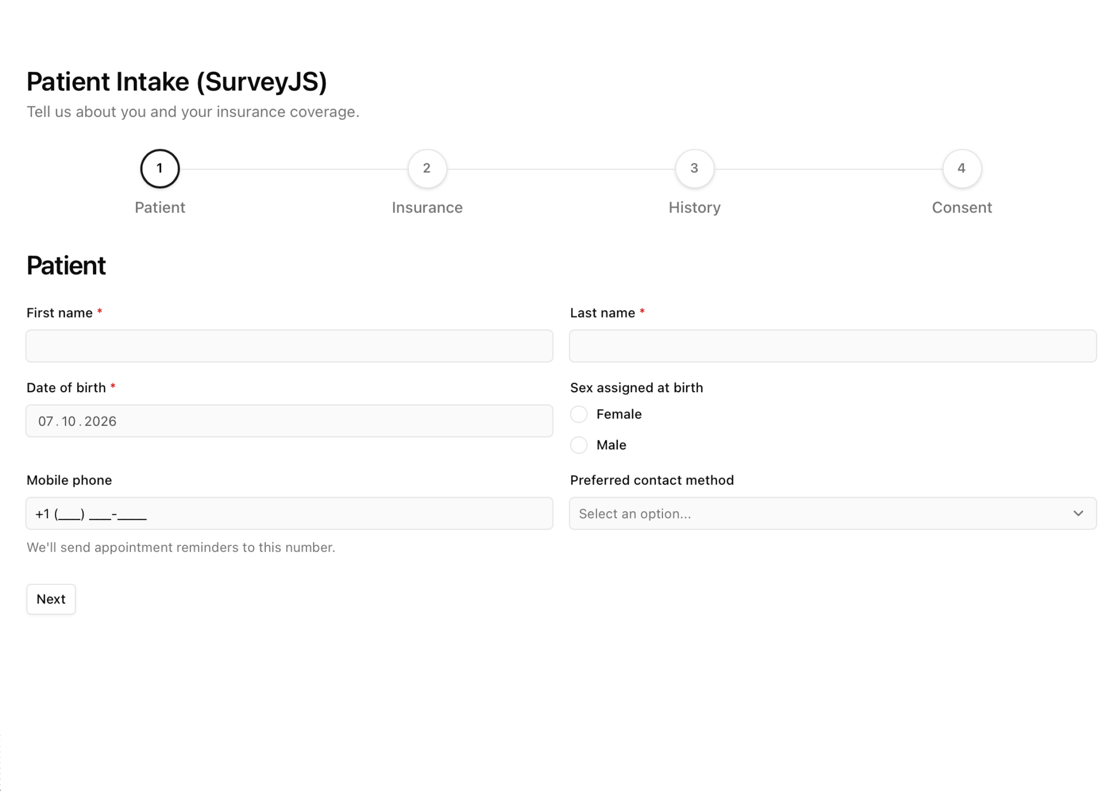Select the Female radio button
Image resolution: width=1118 pixels, height=792 pixels.
coord(578,414)
